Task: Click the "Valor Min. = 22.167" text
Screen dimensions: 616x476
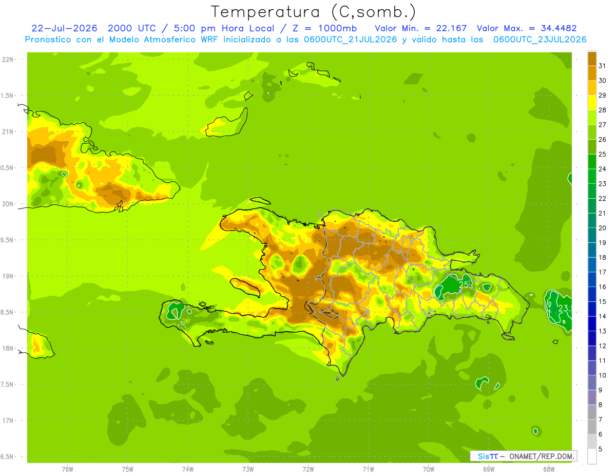Action: [x=421, y=28]
